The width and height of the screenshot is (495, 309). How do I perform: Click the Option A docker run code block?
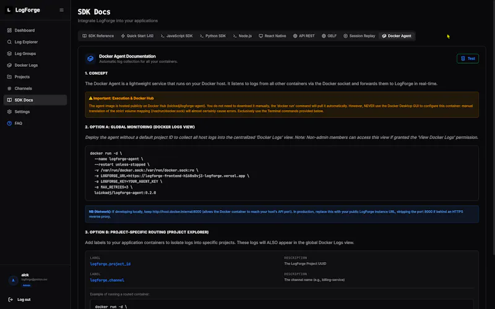coord(282,173)
